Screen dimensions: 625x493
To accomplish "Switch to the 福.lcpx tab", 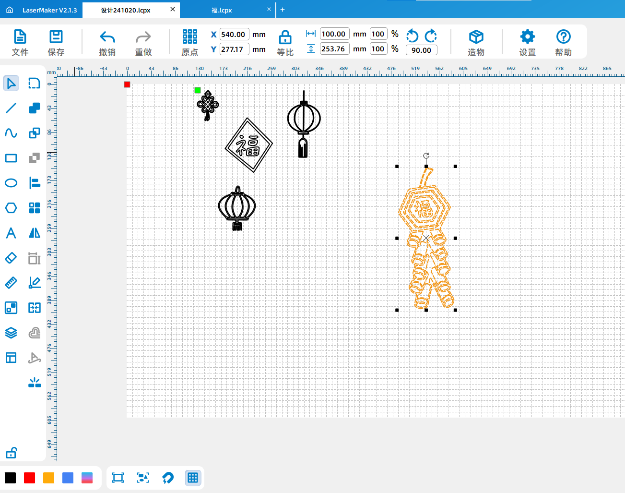I will click(x=222, y=10).
